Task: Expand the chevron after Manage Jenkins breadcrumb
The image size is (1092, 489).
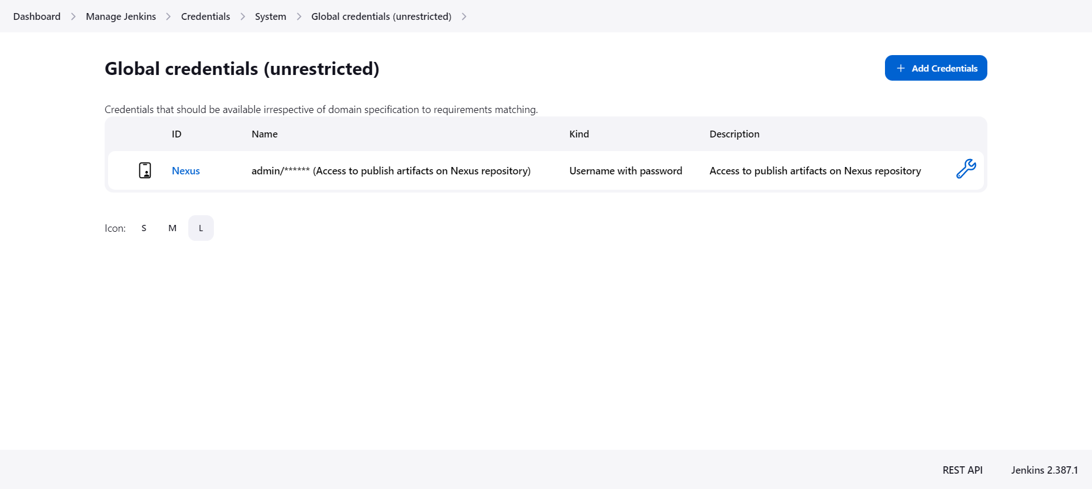Action: (x=168, y=16)
